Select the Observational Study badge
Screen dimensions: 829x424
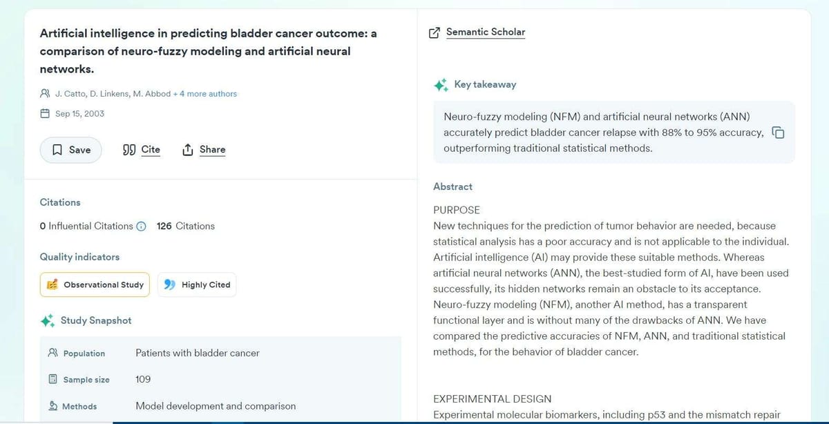95,285
